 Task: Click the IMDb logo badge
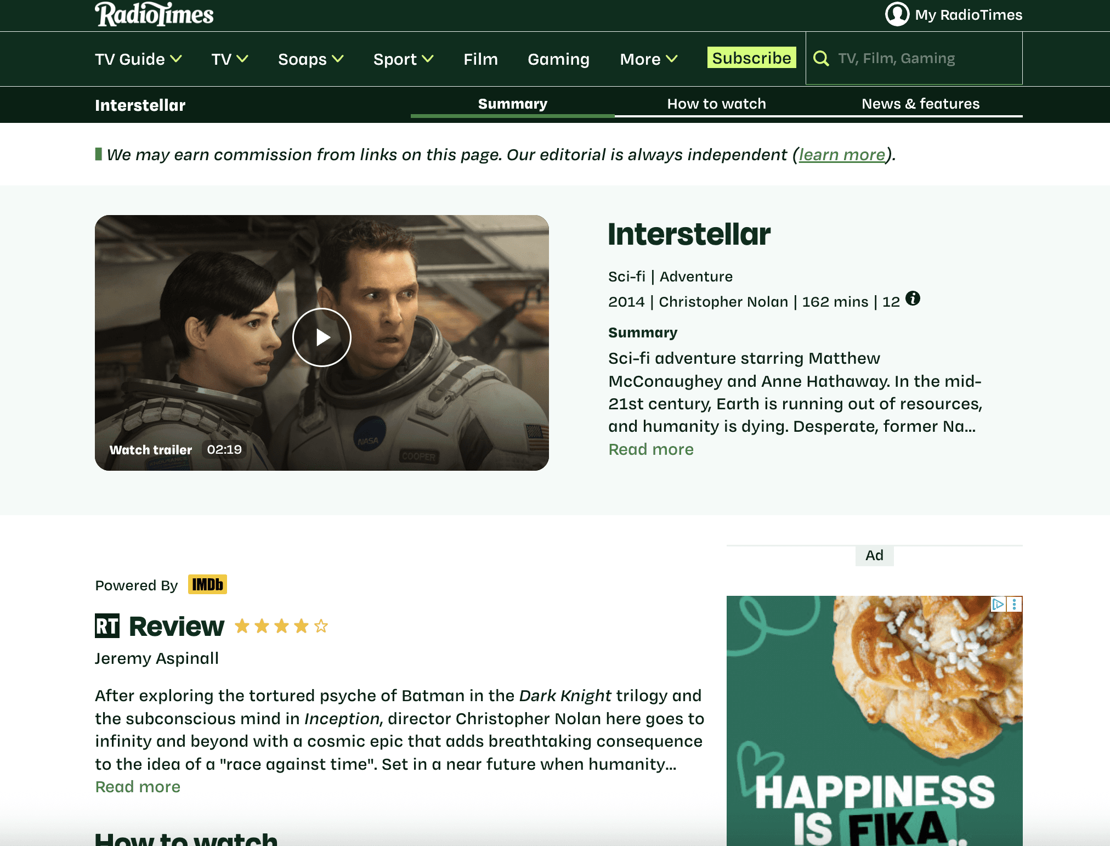click(207, 584)
